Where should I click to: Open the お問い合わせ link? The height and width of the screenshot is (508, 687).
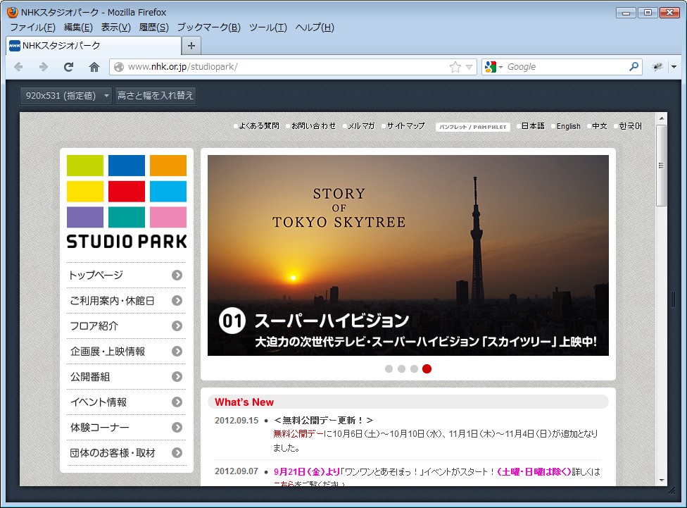314,126
